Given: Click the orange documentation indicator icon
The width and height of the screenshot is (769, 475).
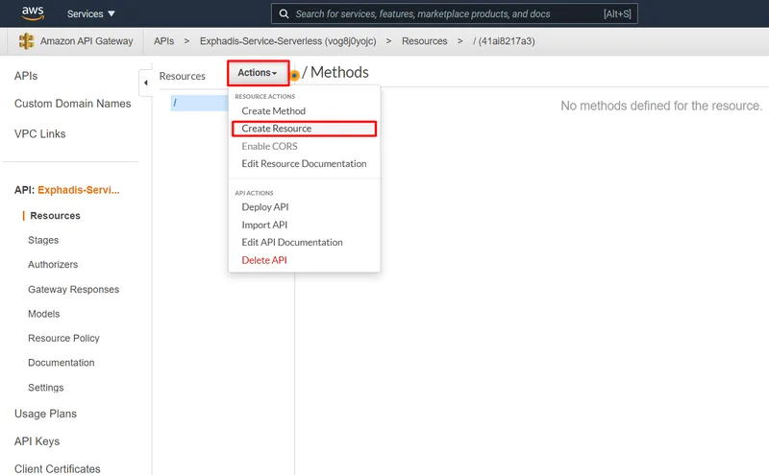Looking at the screenshot, I should (294, 76).
